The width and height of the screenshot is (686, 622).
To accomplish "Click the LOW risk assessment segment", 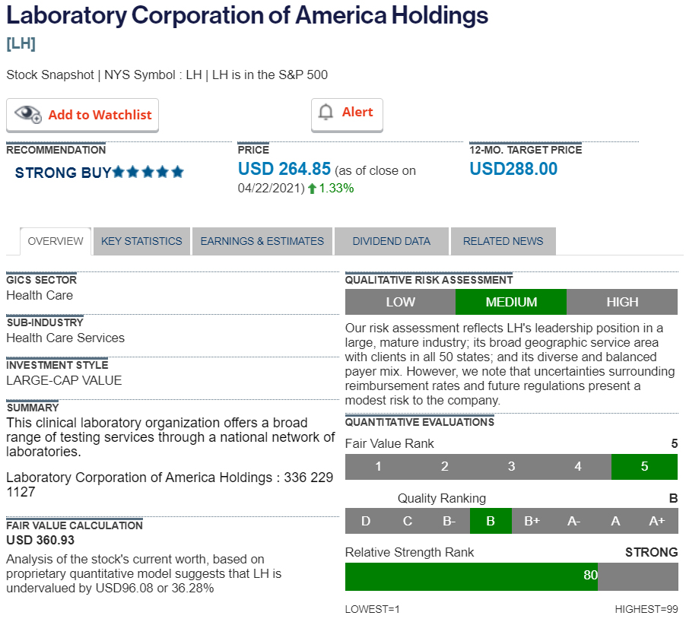I will (x=400, y=302).
